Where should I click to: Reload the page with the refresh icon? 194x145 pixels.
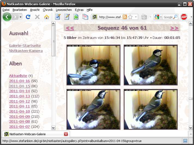28,17
